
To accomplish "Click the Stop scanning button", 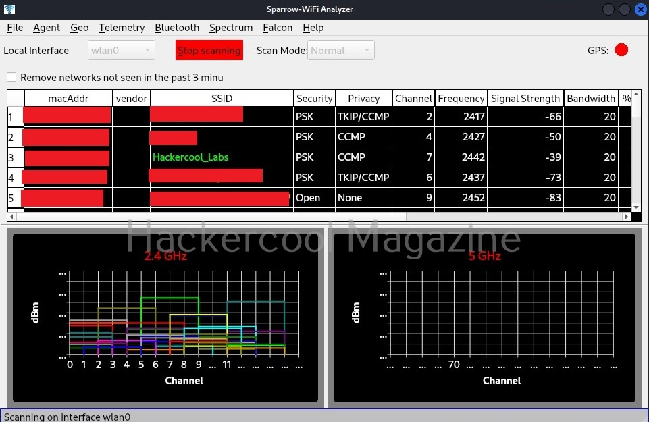I will point(209,51).
